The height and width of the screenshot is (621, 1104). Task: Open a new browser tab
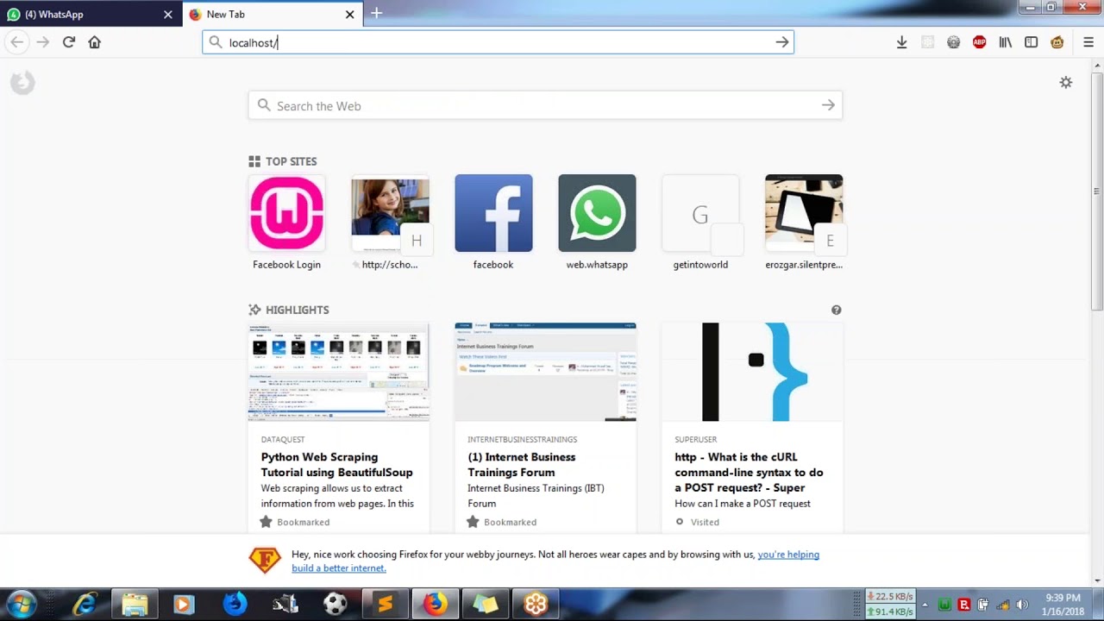click(376, 13)
